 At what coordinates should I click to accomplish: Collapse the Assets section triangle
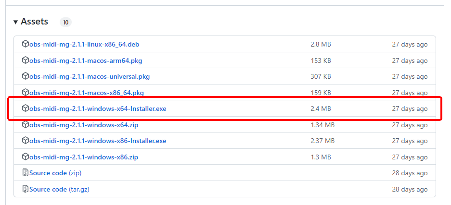[x=15, y=22]
